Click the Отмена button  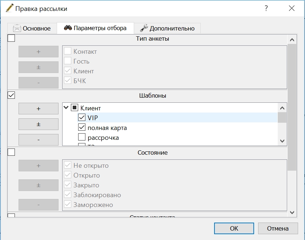coord(278,228)
